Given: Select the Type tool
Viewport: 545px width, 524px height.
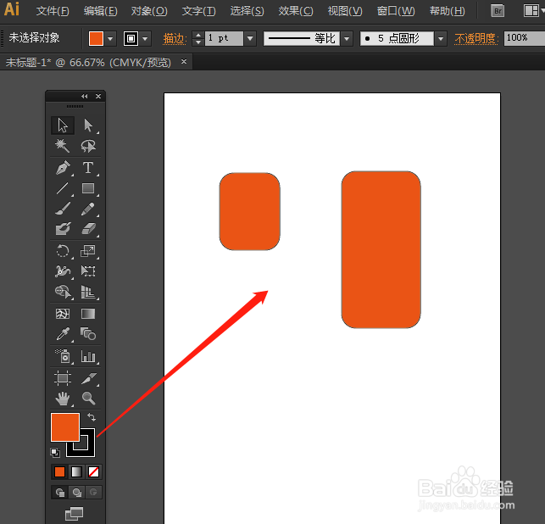Looking at the screenshot, I should coord(88,168).
